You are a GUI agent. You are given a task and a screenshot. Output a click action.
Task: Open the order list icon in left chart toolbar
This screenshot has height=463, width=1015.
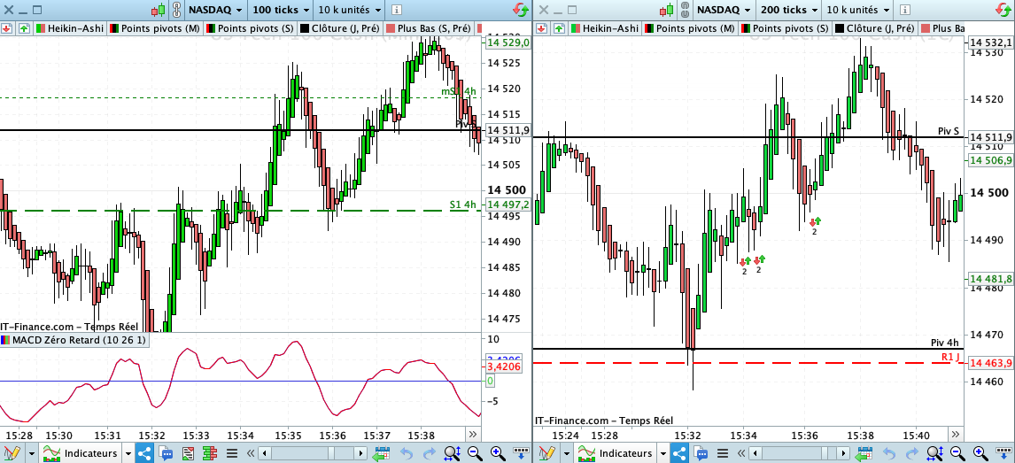coord(189,453)
